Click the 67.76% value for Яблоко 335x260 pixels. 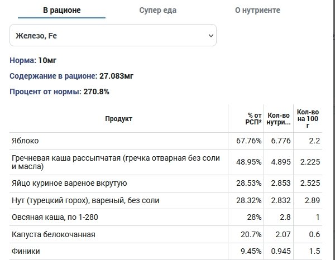tap(249, 141)
